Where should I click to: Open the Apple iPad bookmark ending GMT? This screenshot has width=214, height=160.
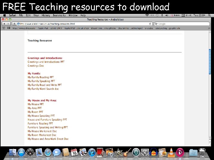pyautogui.click(x=50, y=28)
